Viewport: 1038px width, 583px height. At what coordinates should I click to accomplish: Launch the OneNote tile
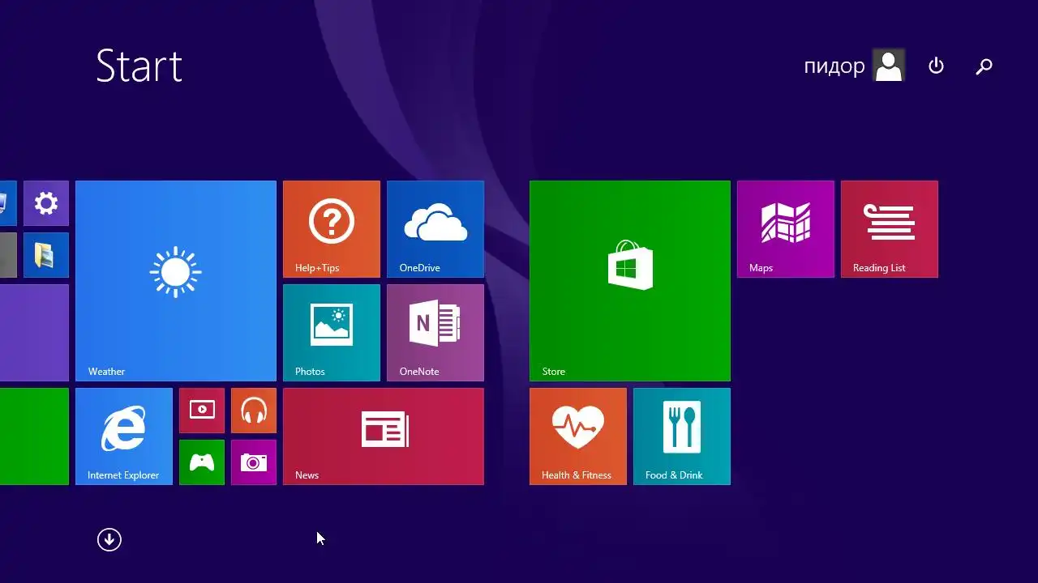tap(435, 333)
